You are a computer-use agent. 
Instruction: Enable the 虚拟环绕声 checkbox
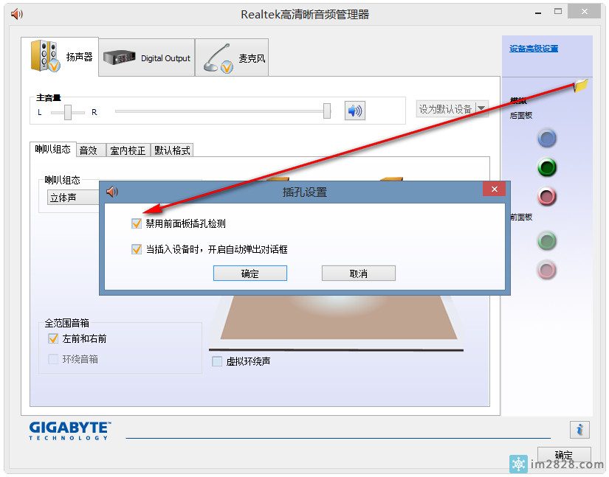[x=217, y=361]
